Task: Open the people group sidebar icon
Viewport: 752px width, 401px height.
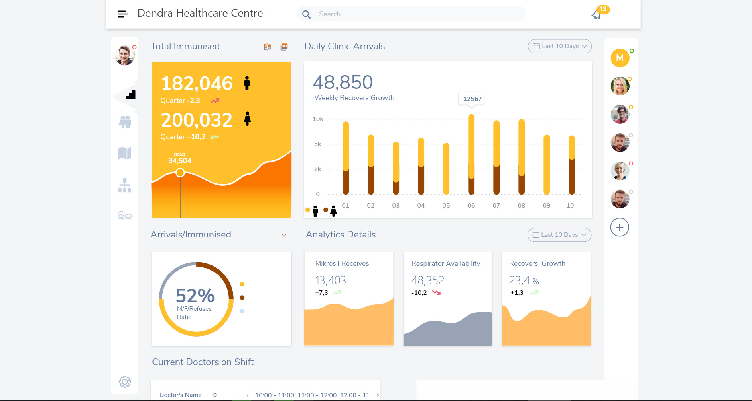Action: pyautogui.click(x=125, y=122)
